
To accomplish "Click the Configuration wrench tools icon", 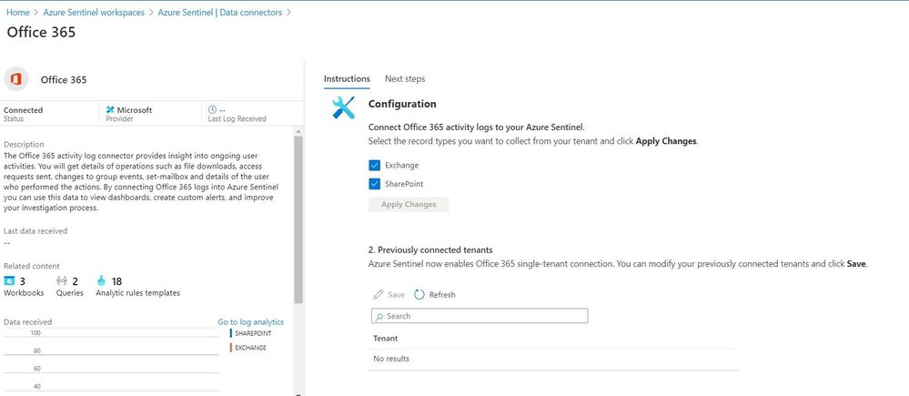I will 343,107.
